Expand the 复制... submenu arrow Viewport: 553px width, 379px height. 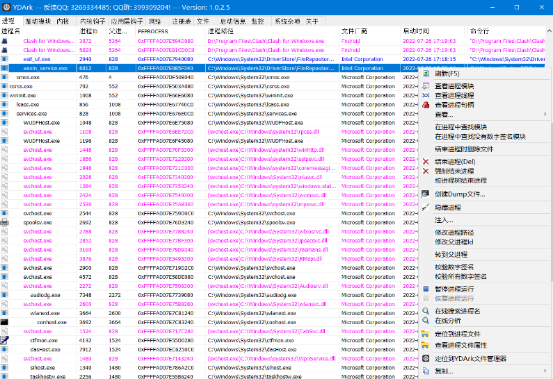click(x=545, y=371)
